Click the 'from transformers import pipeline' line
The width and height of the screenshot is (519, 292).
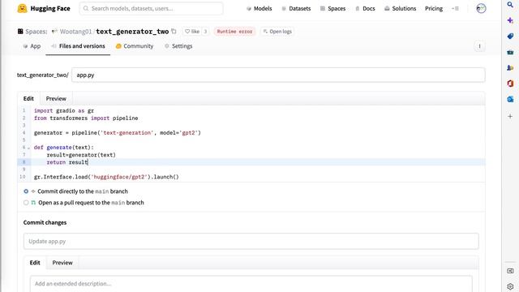(x=86, y=118)
